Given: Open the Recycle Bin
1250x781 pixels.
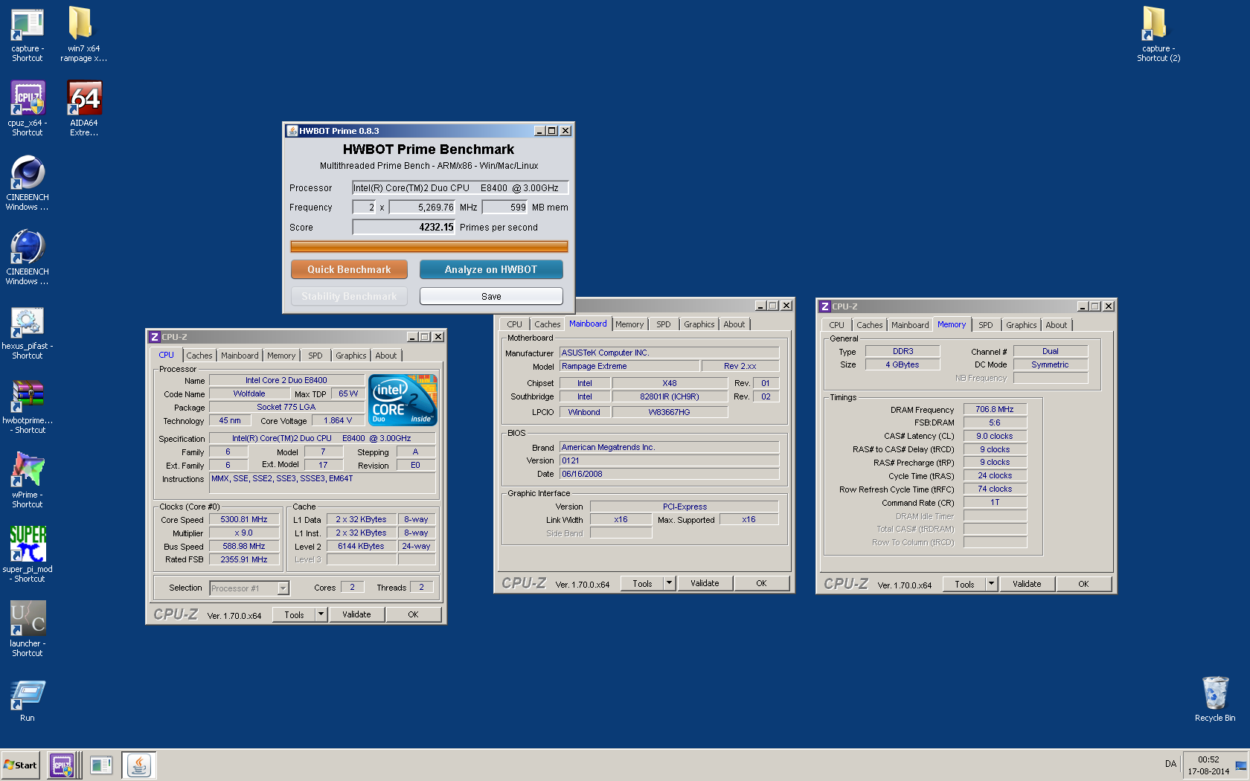Looking at the screenshot, I should [x=1215, y=693].
